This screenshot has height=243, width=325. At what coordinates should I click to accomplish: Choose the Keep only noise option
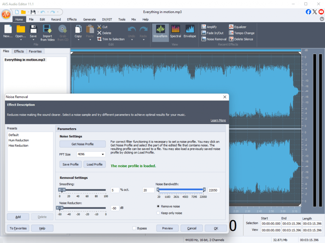point(158,213)
